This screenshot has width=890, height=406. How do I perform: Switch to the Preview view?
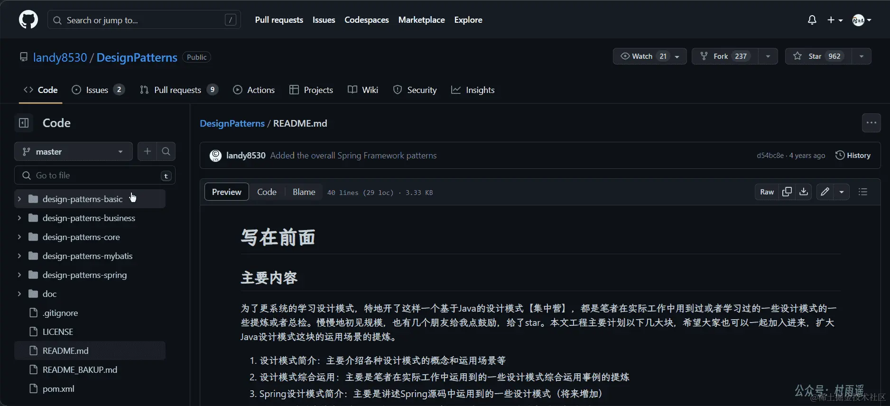pyautogui.click(x=227, y=192)
